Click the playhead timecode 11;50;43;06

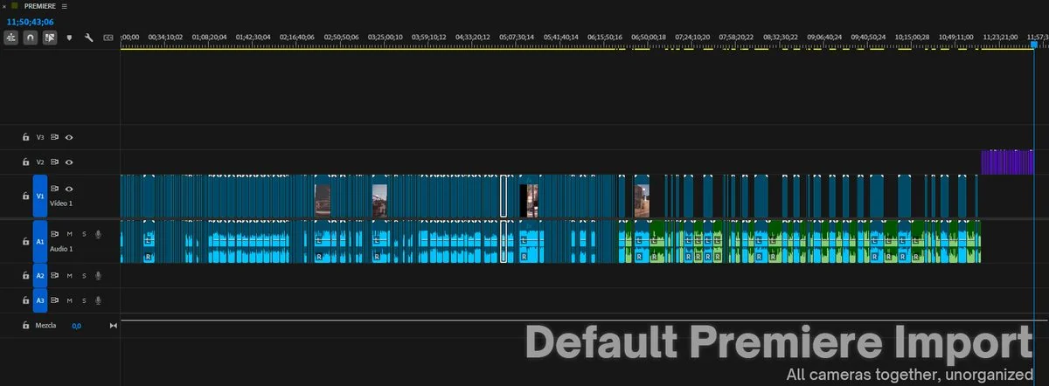30,20
